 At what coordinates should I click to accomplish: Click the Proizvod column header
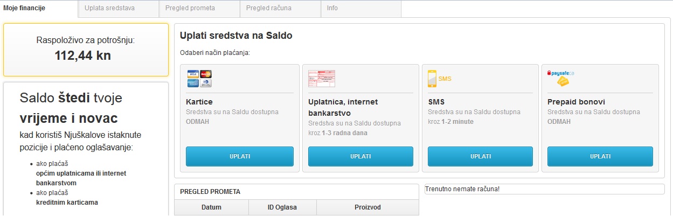(x=367, y=207)
